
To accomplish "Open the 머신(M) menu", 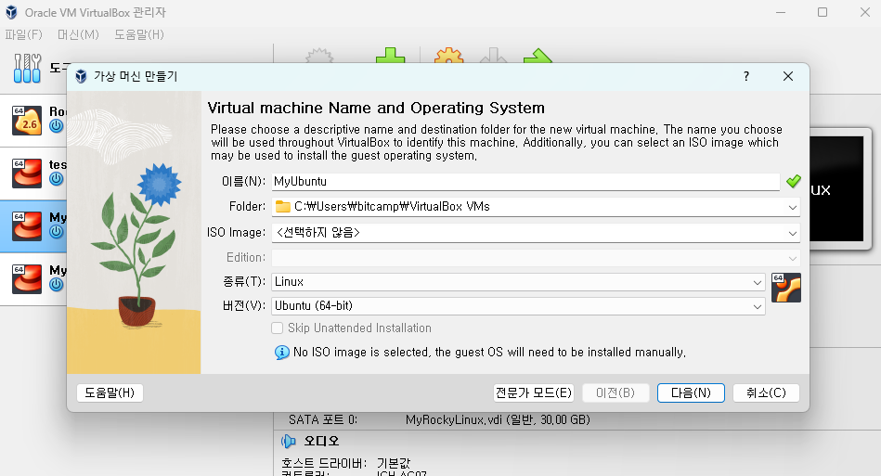I will (78, 35).
